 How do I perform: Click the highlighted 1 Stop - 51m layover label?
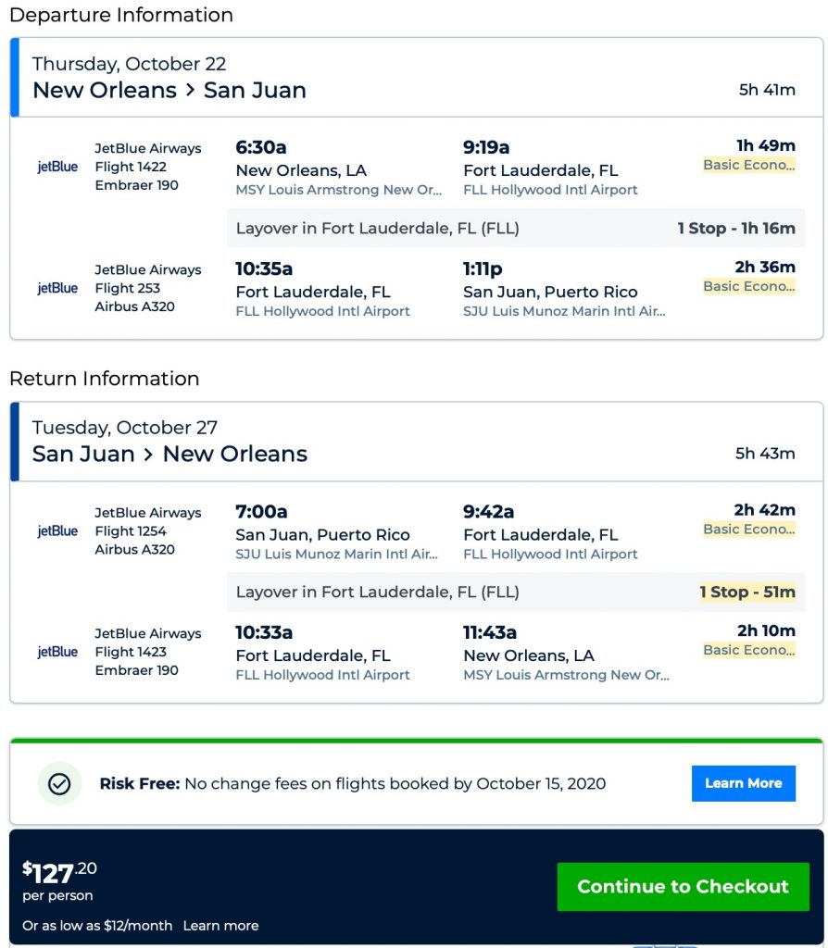746,592
